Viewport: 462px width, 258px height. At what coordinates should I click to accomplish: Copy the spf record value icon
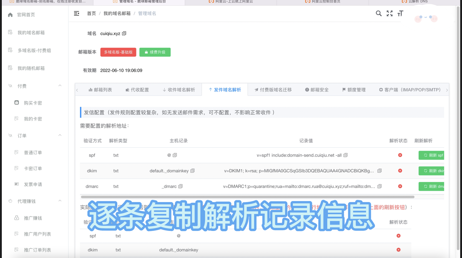[345, 155]
